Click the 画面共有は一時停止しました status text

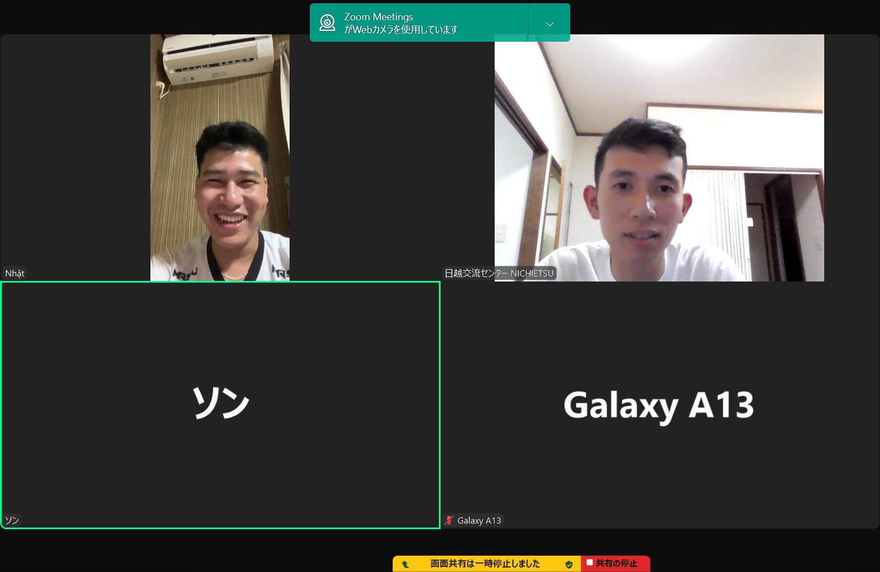click(485, 564)
